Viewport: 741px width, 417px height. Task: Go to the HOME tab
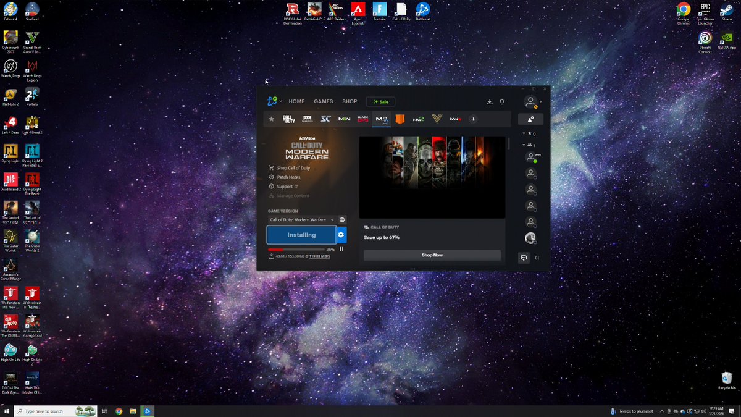[296, 101]
